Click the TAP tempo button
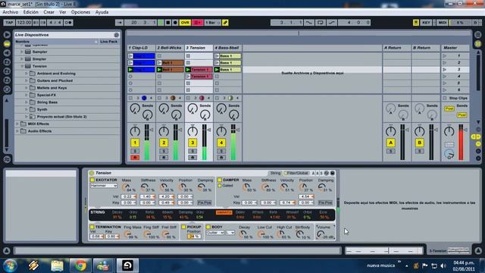 [9, 23]
